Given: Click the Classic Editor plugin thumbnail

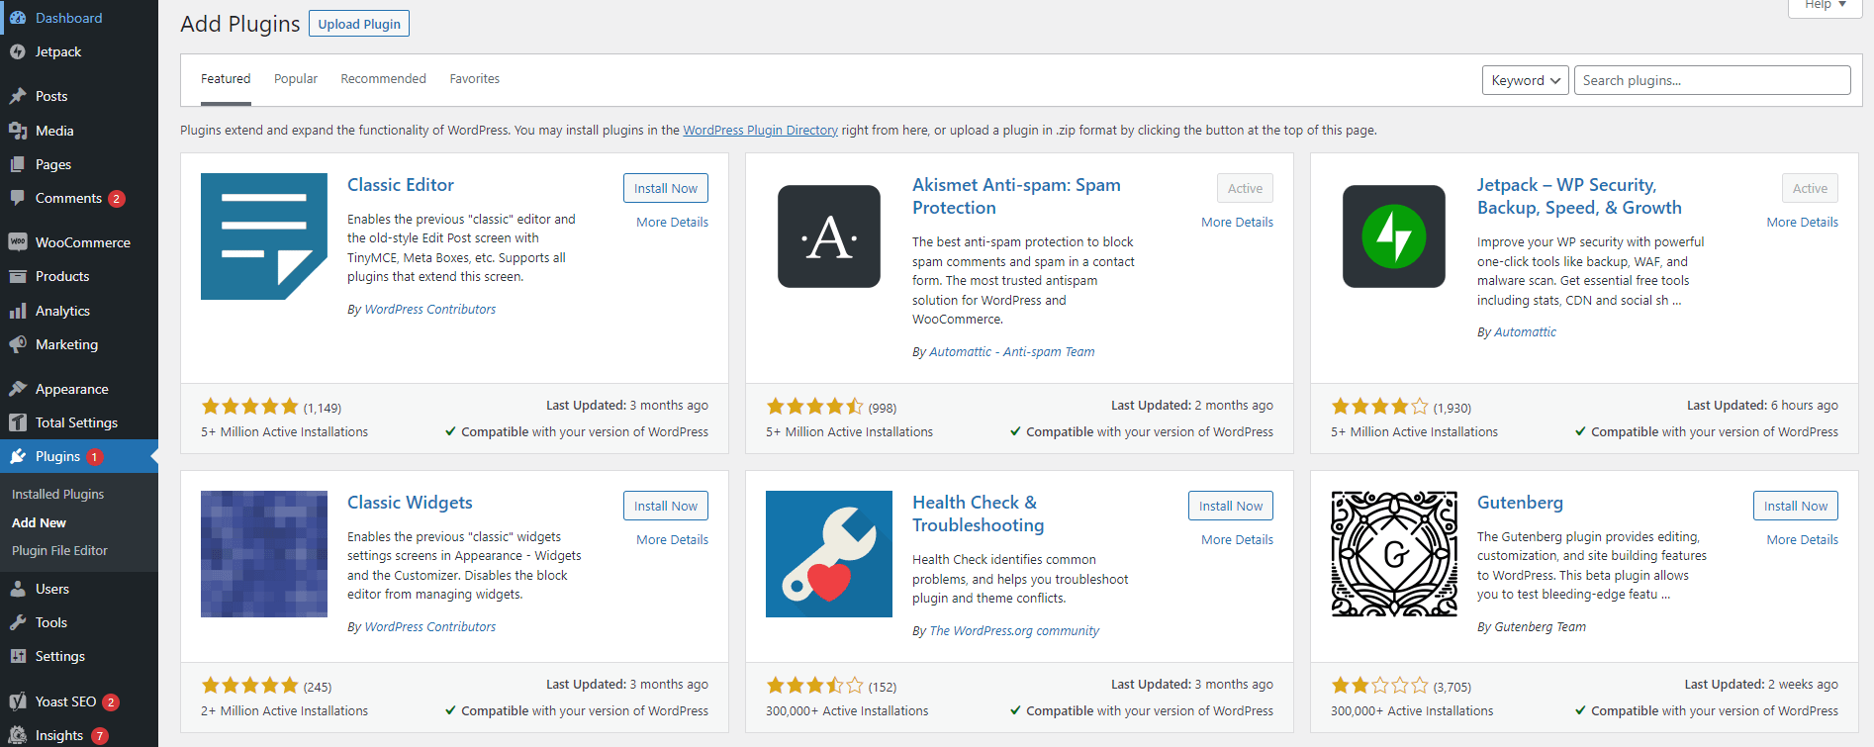Looking at the screenshot, I should click(264, 236).
